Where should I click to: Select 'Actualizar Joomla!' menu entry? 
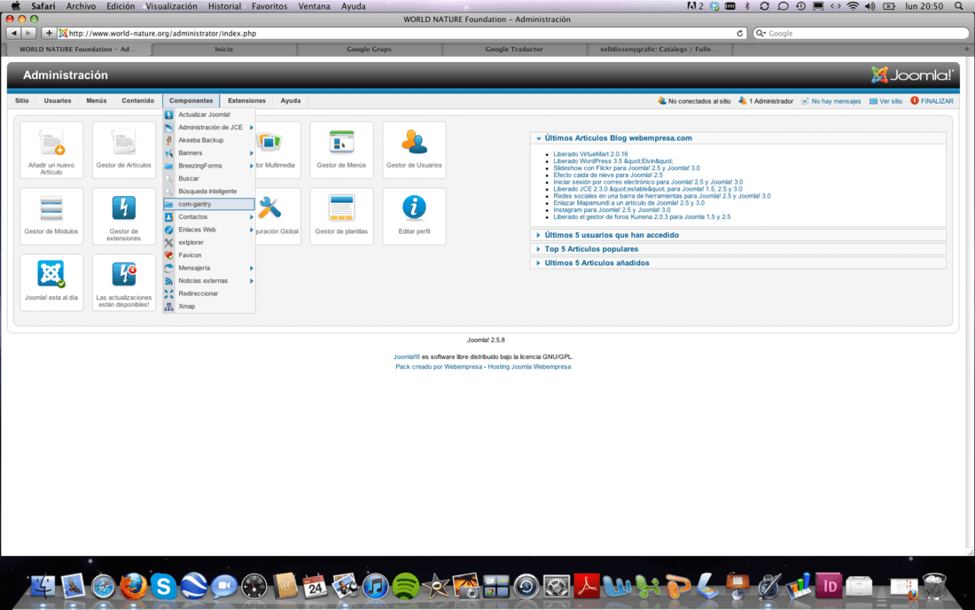pos(209,114)
